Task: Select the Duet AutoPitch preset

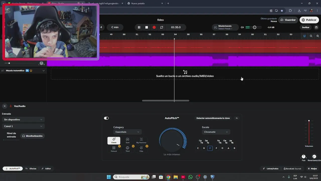Action: pos(127,141)
